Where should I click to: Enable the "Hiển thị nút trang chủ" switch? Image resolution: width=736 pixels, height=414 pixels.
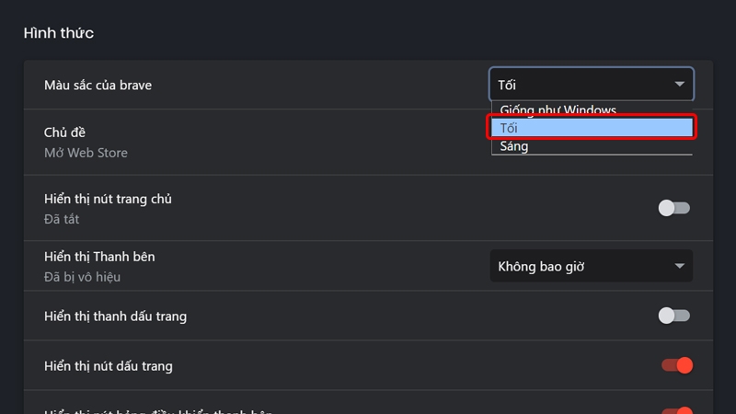[673, 208]
